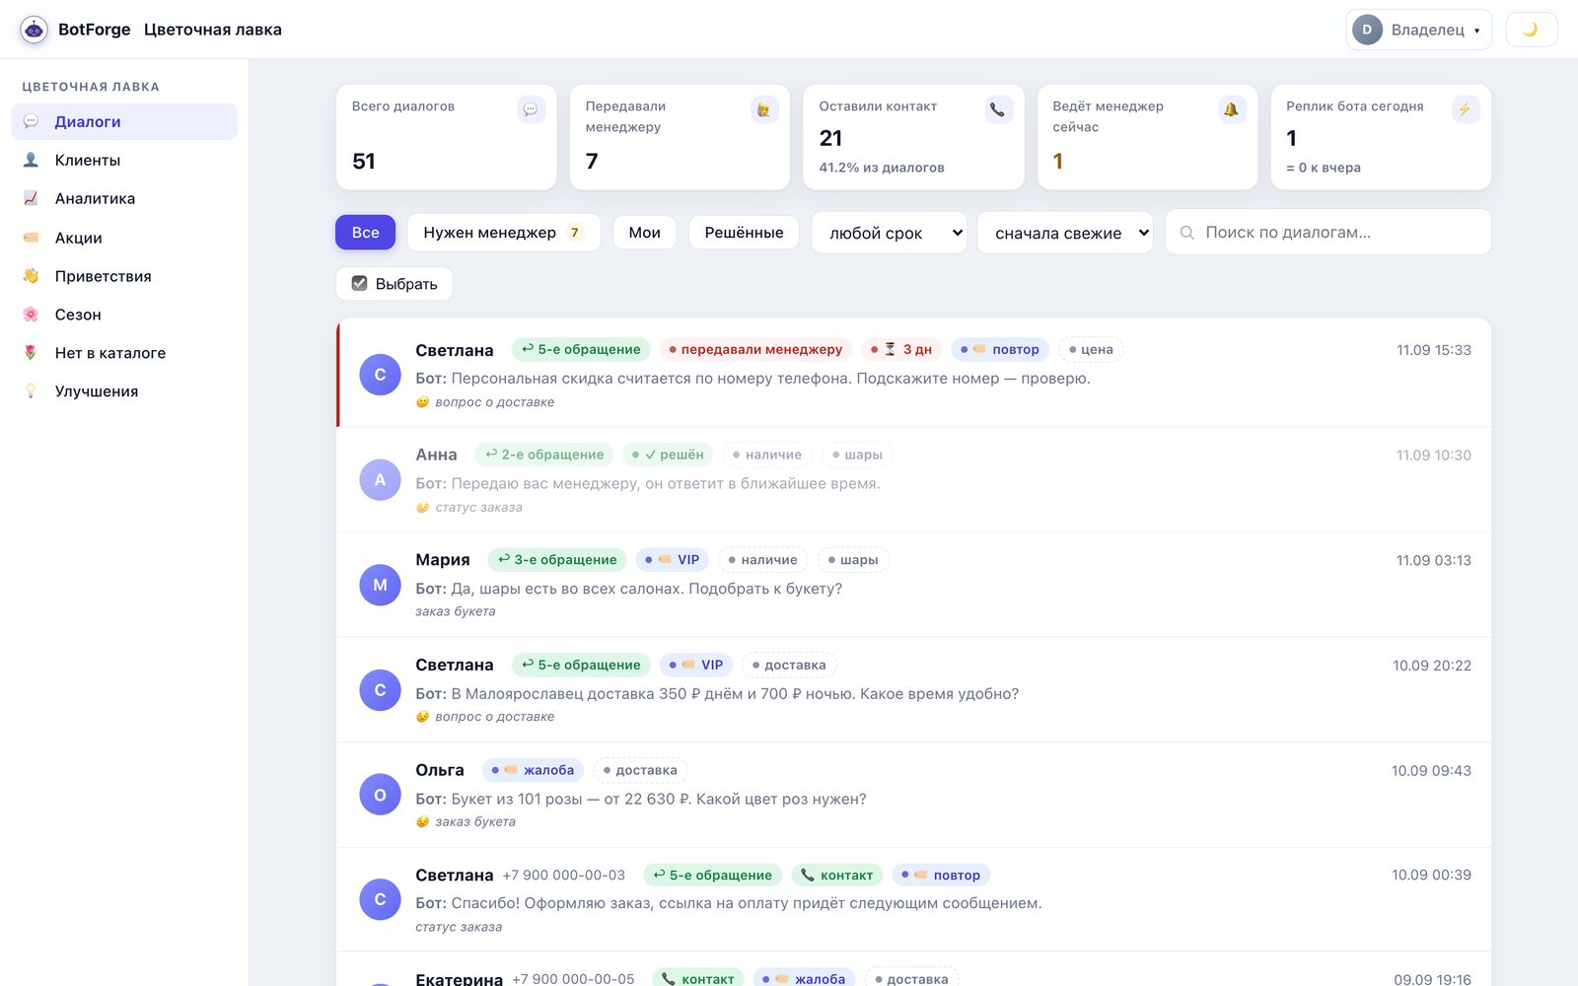Select the Все filter tab
1578x986 pixels.
click(x=365, y=233)
